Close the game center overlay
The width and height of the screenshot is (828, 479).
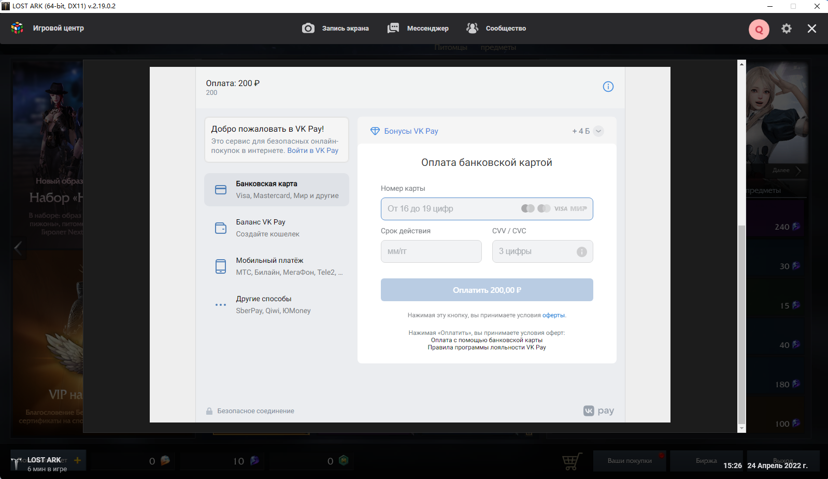[x=812, y=29]
